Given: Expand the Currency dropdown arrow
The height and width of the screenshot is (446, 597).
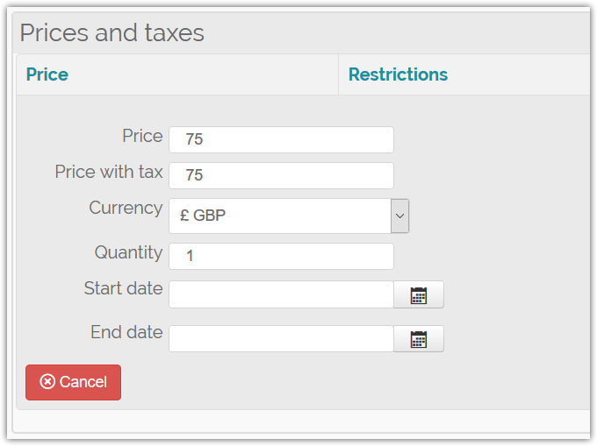Looking at the screenshot, I should tap(399, 216).
